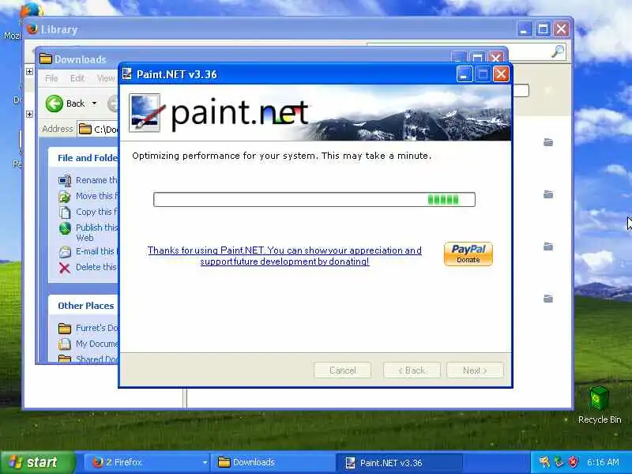
Task: Click the Firefox icon on Library title bar
Action: [x=32, y=29]
